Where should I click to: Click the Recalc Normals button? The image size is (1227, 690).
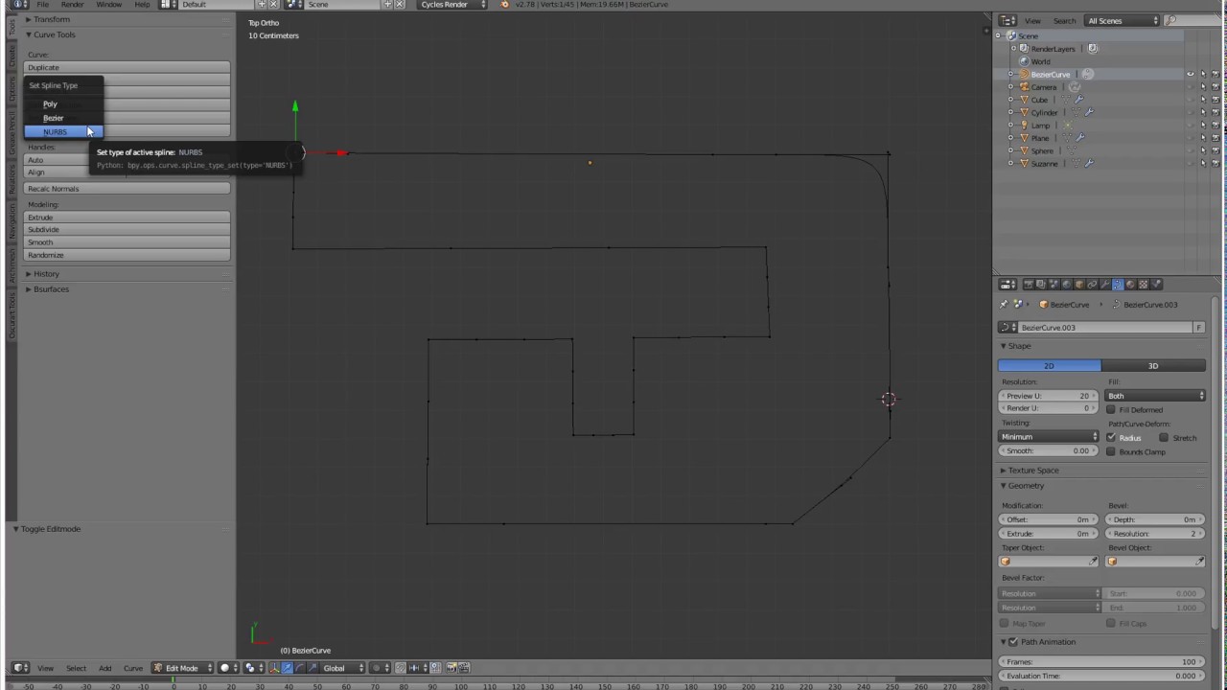click(127, 189)
